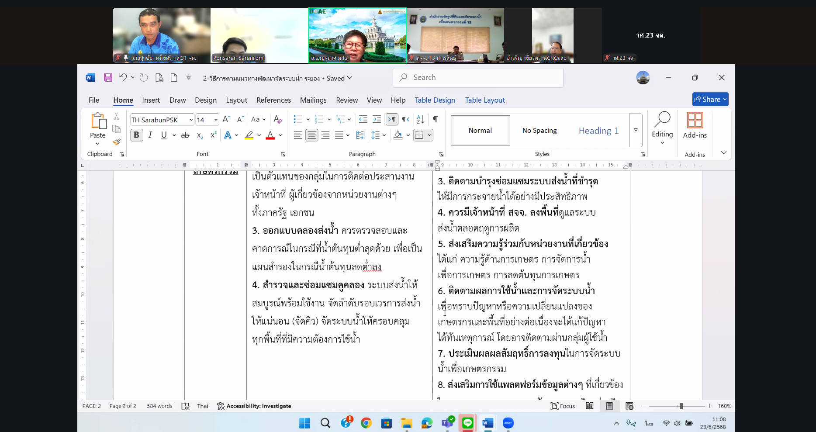Select the Format Painter brush
Image resolution: width=816 pixels, height=432 pixels.
click(x=116, y=142)
